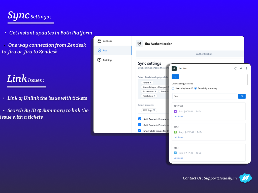
Task: Click Link issue under the TP-39 task
Action: 178,158
